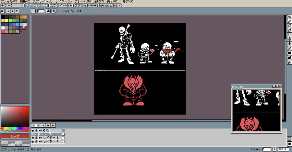Click the brush type button
292x152 pixels.
coord(33,11)
